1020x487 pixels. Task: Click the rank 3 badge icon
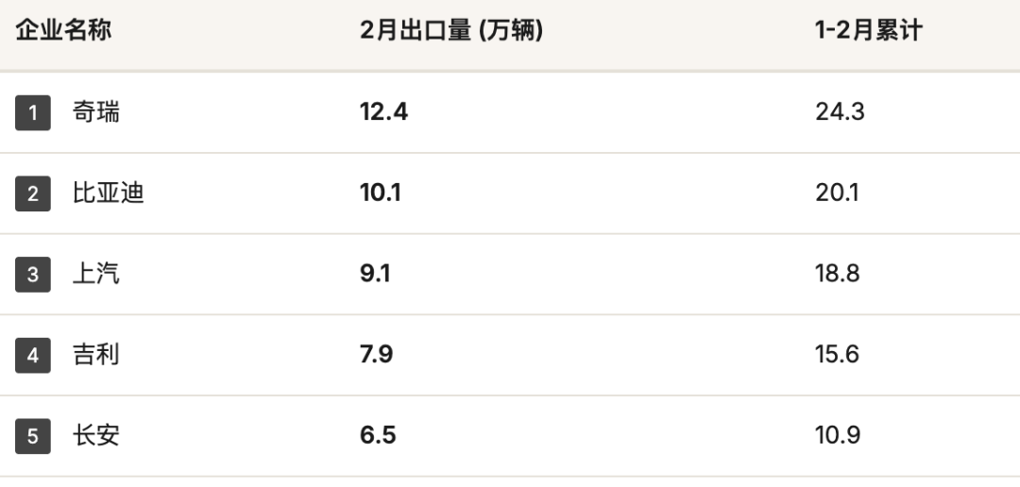click(x=33, y=276)
